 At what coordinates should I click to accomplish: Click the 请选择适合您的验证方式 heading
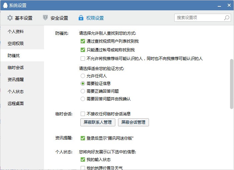point(101,69)
